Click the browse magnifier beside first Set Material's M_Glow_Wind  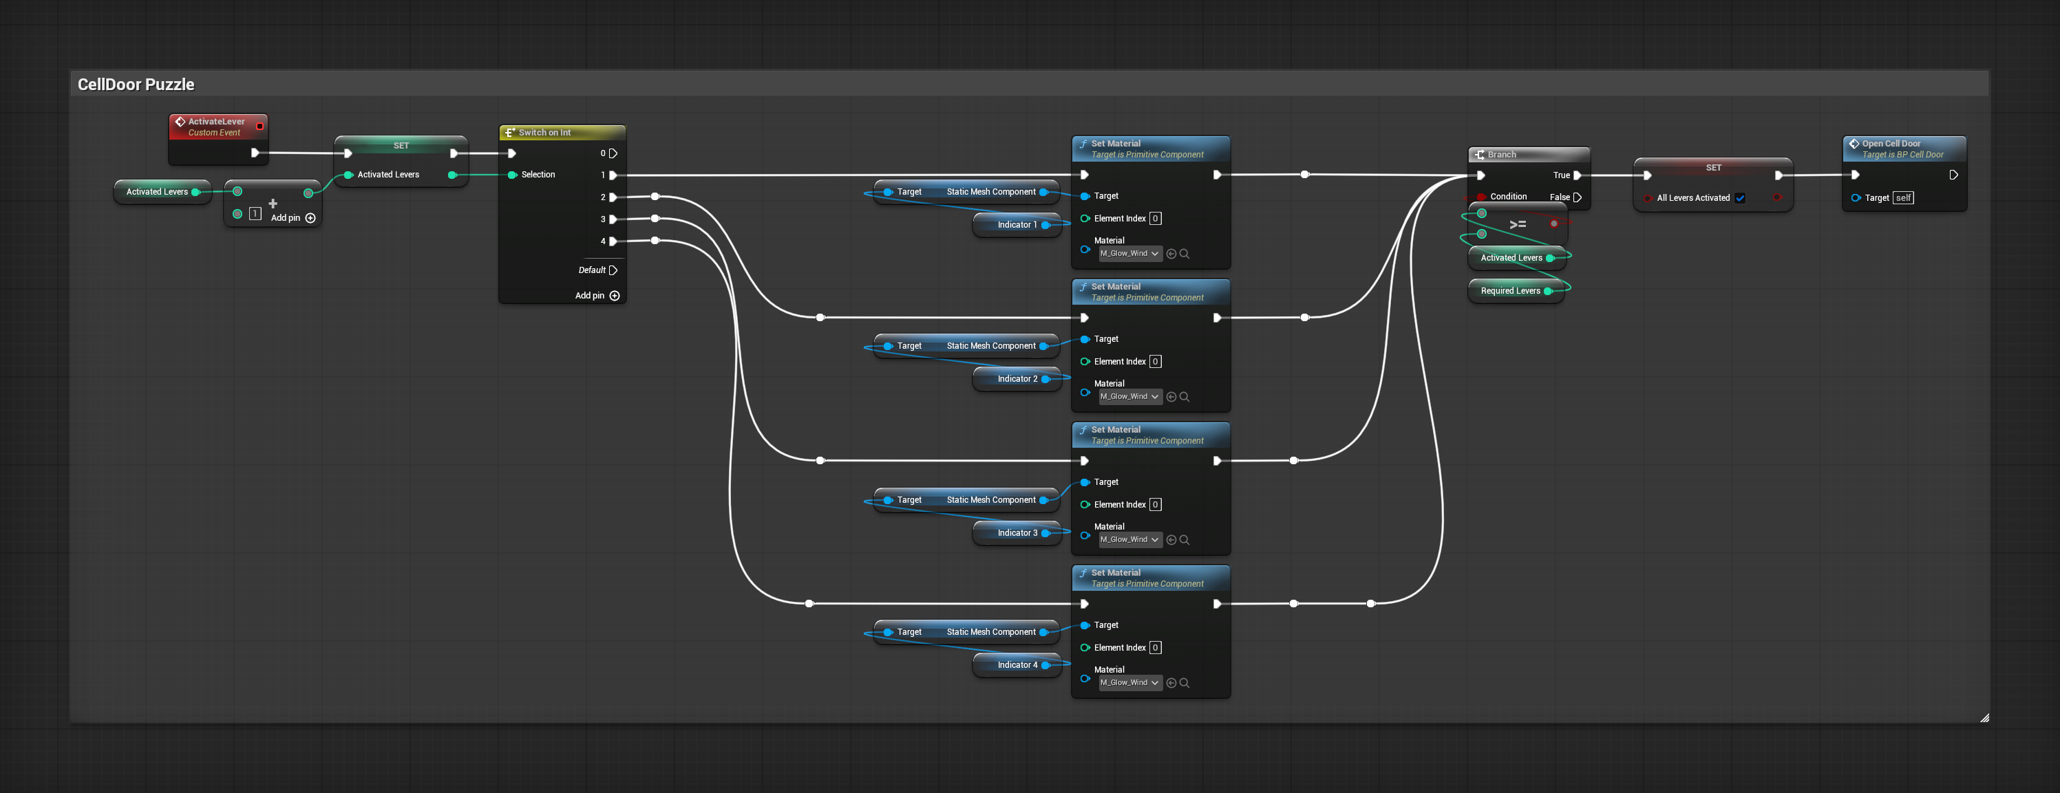[x=1185, y=254]
